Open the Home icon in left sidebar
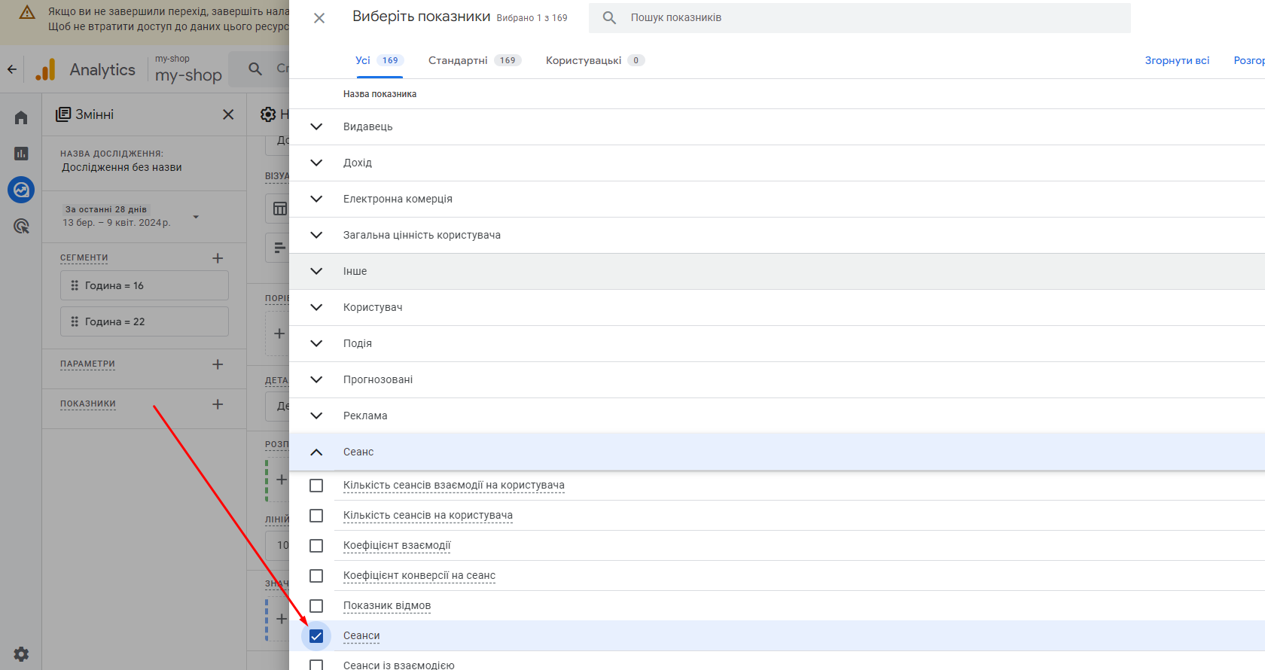 21,117
